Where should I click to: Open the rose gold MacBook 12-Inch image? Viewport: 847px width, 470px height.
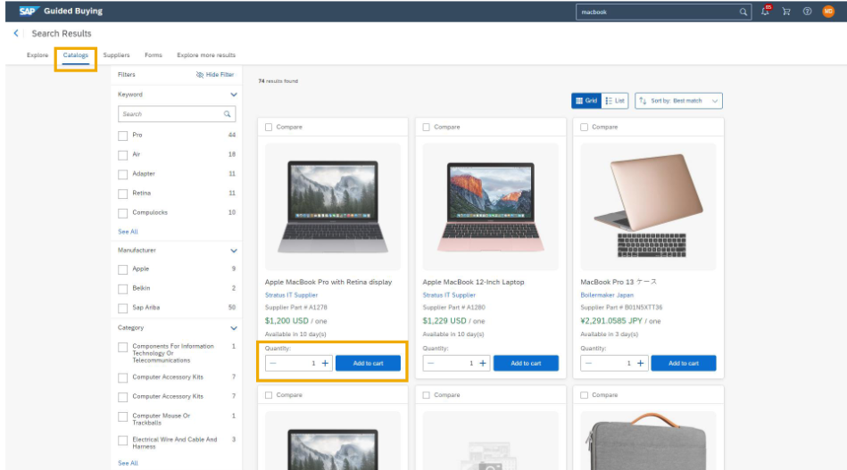tap(491, 207)
